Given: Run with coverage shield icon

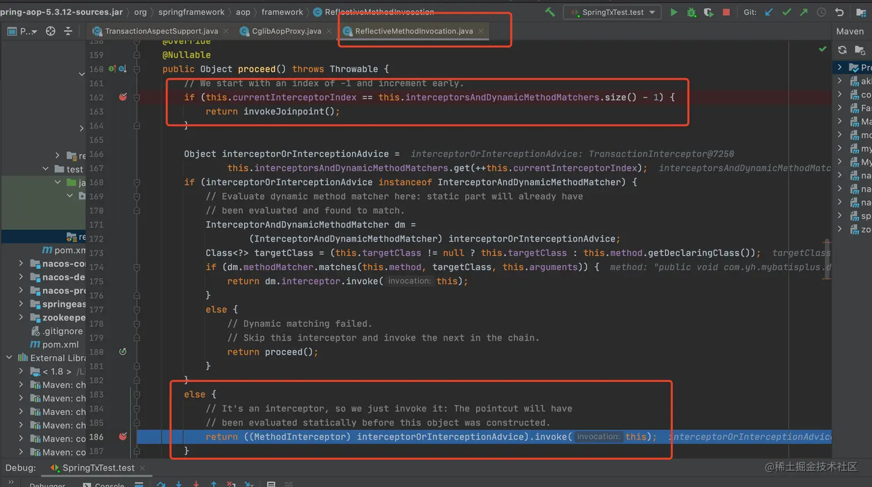Looking at the screenshot, I should point(708,12).
